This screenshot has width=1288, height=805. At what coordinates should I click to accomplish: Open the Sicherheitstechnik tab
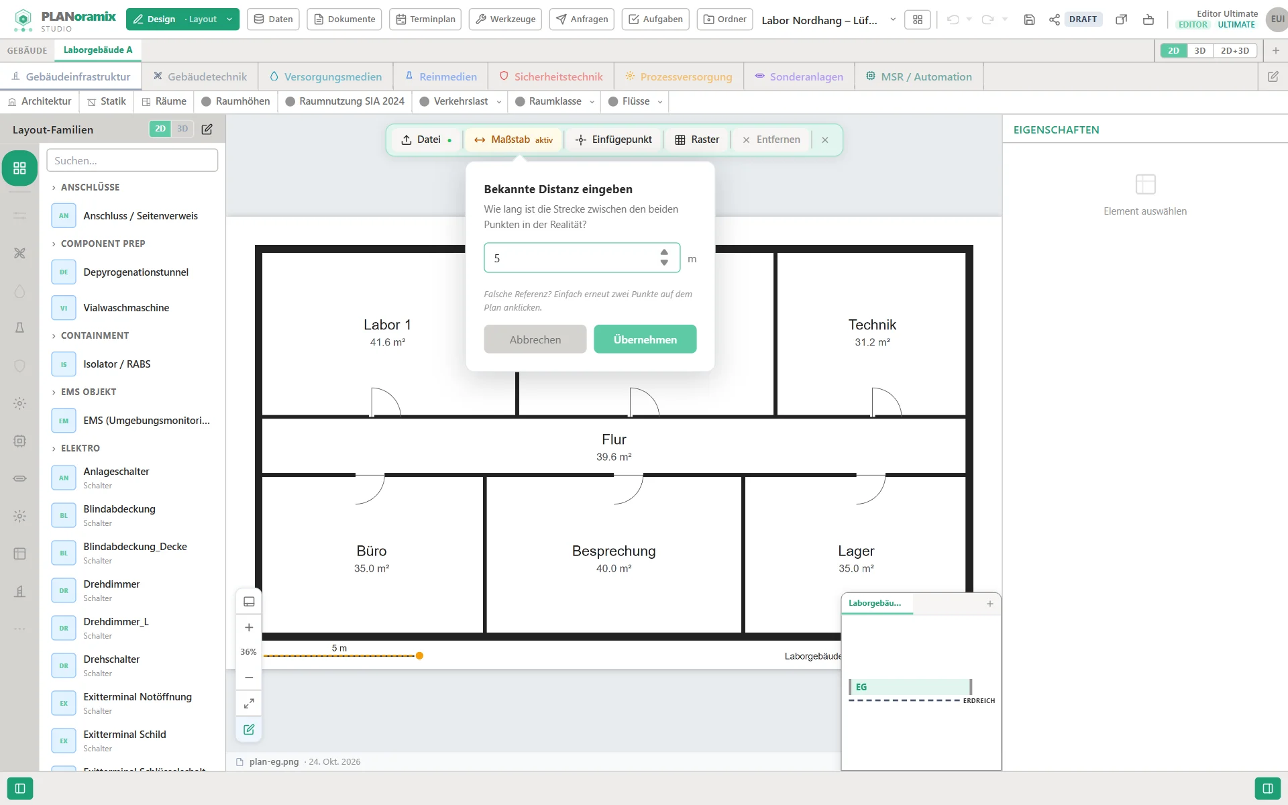click(551, 76)
